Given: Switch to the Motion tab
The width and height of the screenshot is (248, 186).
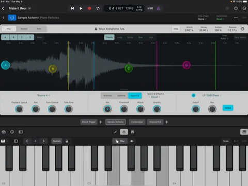Looking at the screenshot, I should point(24,29).
